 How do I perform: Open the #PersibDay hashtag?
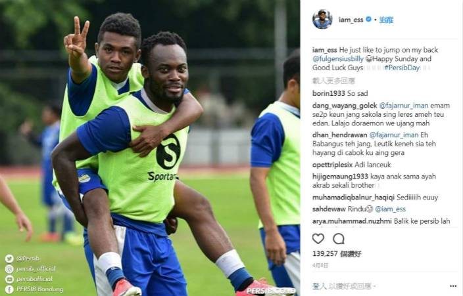tap(402, 68)
